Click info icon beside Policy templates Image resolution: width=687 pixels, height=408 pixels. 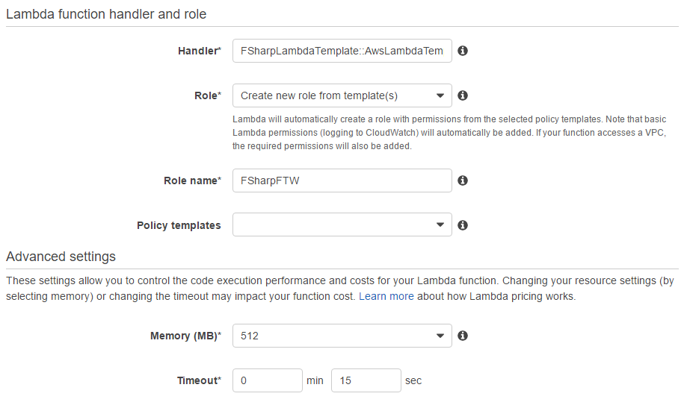[463, 225]
